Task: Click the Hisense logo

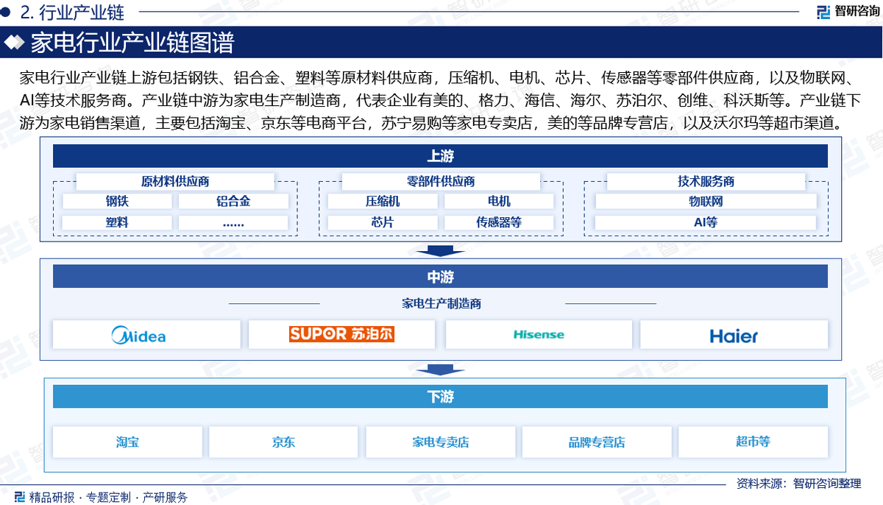Action: click(539, 335)
